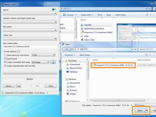Viewport: 156px width, 117px height.
Task: Click New folder in Explorer toolbar
Action: pos(121,15)
